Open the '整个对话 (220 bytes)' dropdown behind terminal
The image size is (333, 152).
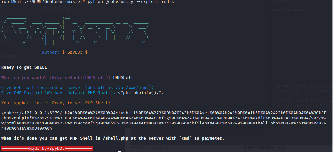pyautogui.click(x=178, y=148)
